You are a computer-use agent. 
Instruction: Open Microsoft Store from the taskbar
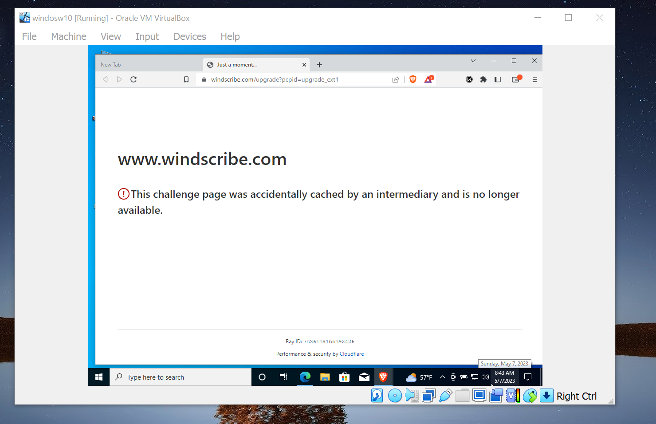345,377
